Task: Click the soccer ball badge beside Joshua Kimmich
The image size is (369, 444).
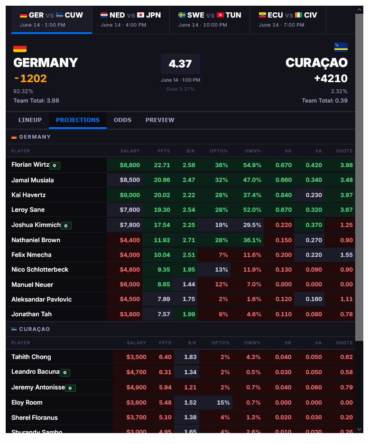Action: [x=66, y=226]
